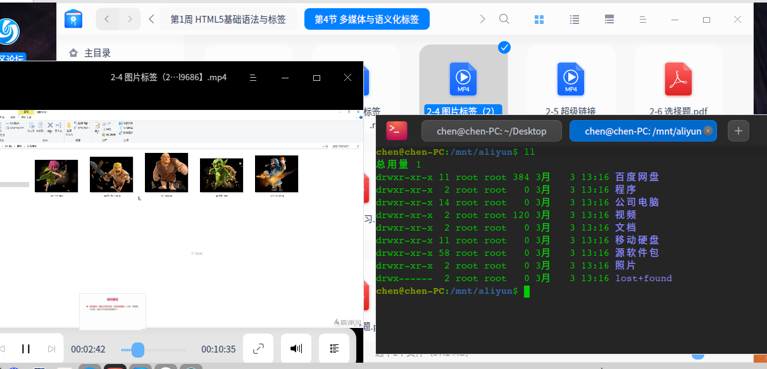Click 移动硬盘 in the terminal listing
The image size is (767, 369).
[637, 240]
